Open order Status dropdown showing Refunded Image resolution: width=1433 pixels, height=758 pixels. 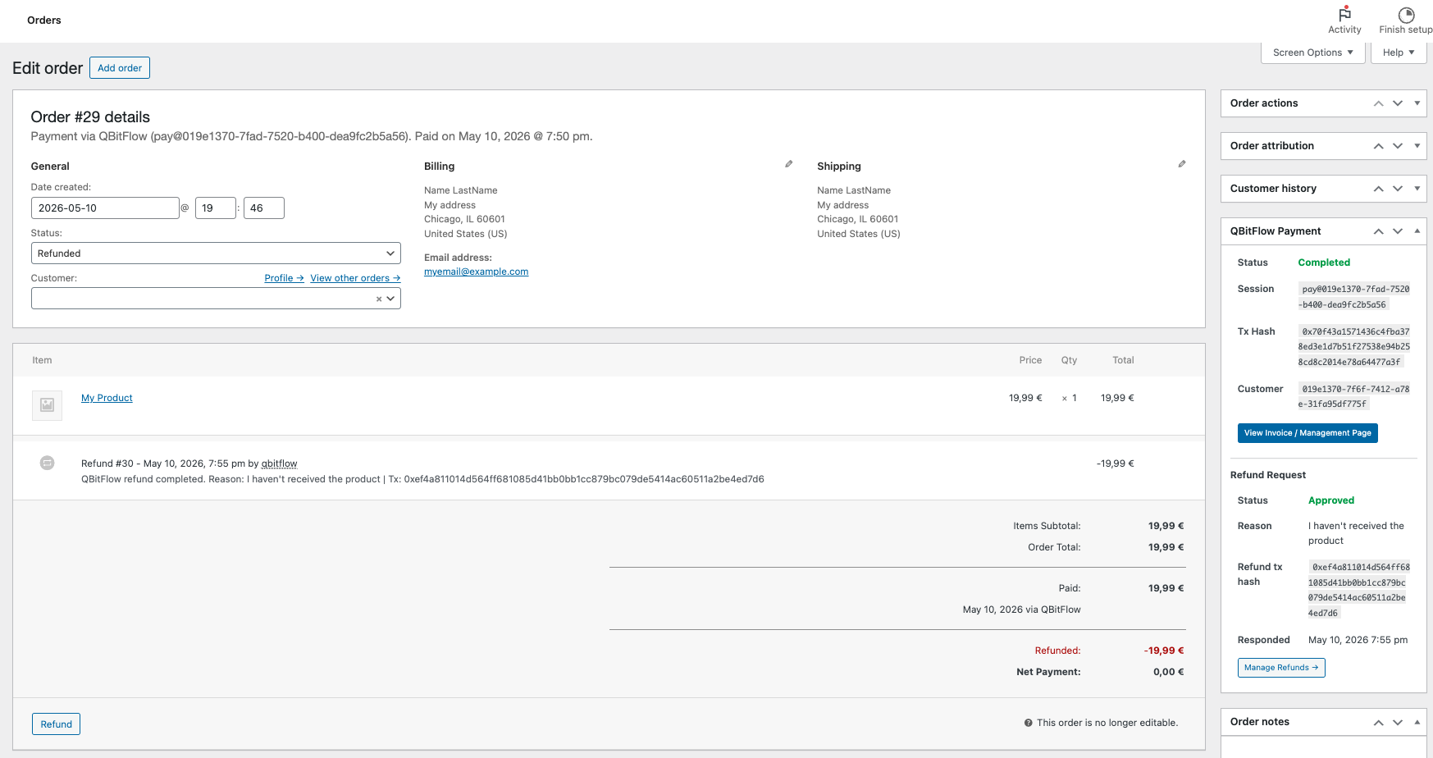[x=216, y=253]
